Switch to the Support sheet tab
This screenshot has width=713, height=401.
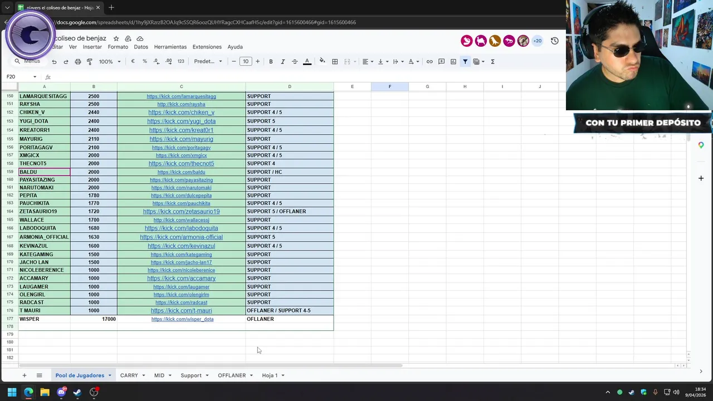click(191, 375)
